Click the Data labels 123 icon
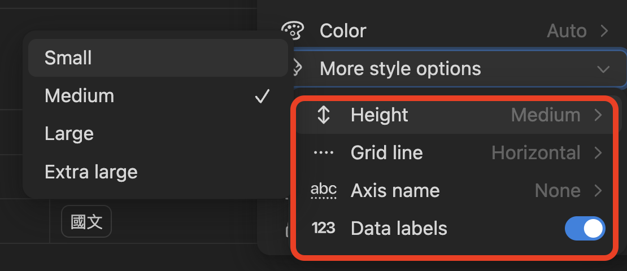 (x=323, y=229)
